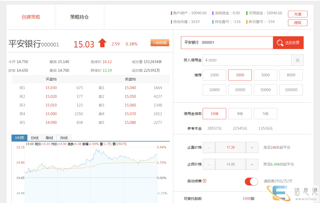320x203 pixels.
Task: Click the 冻结资金 value 0.00
Action: pos(236,13)
